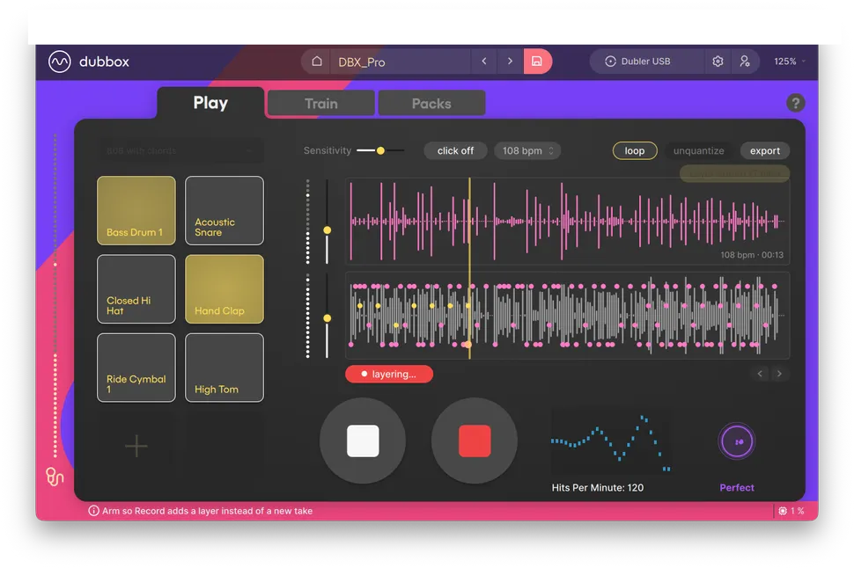This screenshot has height=568, width=854.
Task: Trigger the Bass Drum 1 pad
Action: tap(136, 210)
